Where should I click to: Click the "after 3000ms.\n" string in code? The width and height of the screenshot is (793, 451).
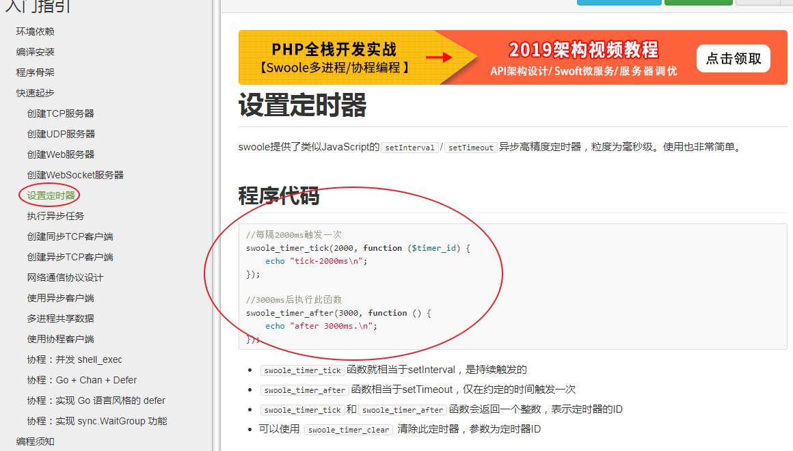332,326
